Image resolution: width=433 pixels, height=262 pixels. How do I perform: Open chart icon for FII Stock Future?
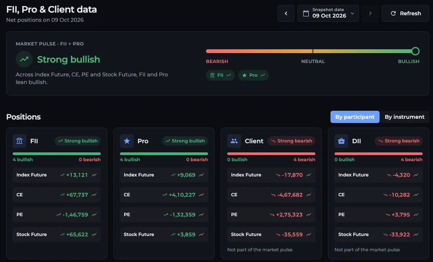(x=94, y=235)
